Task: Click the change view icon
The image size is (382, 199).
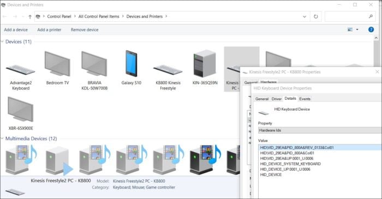Action: [350, 29]
